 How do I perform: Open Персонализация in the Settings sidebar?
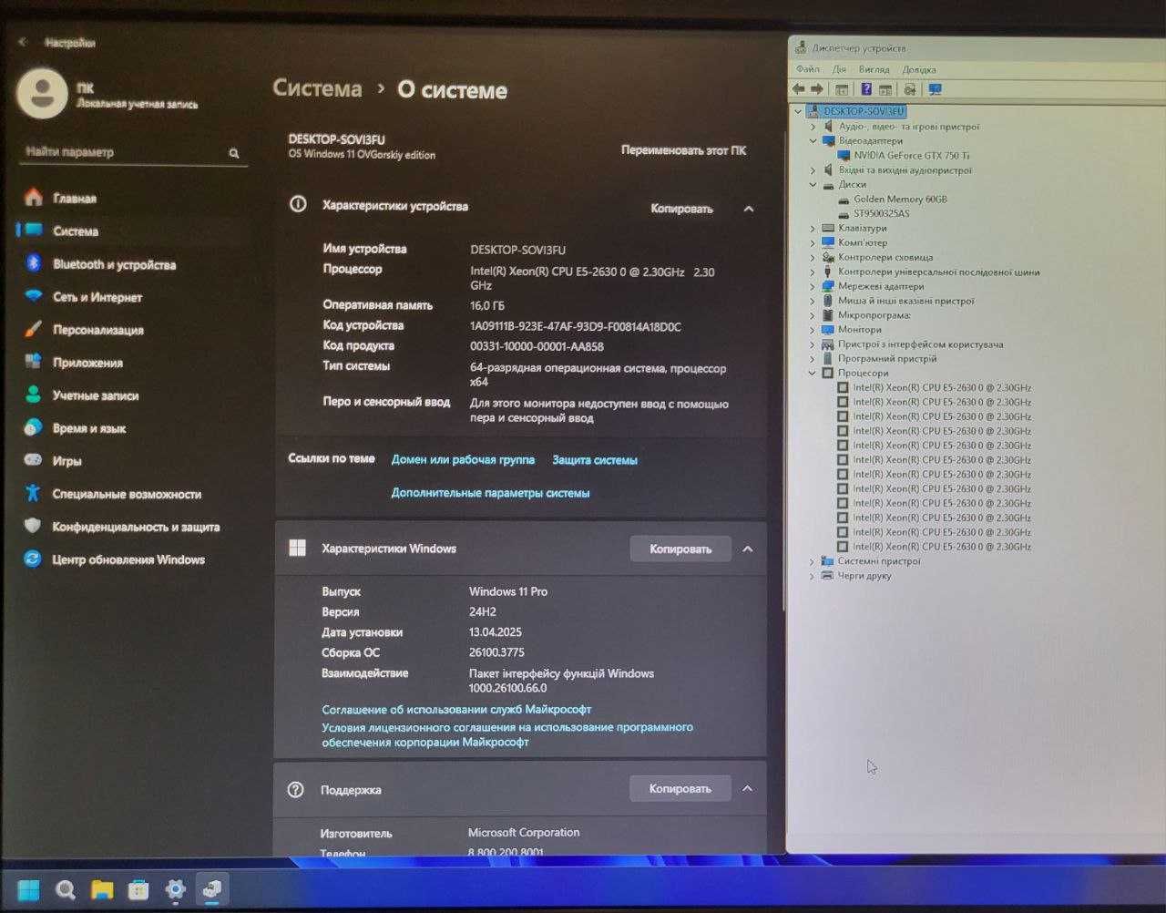tap(98, 330)
